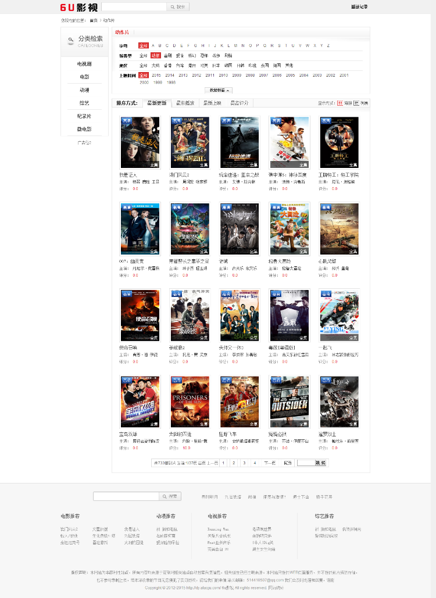Open 宝岛双雄 movie poster
Viewport: 436px width, 598px height.
pos(140,402)
